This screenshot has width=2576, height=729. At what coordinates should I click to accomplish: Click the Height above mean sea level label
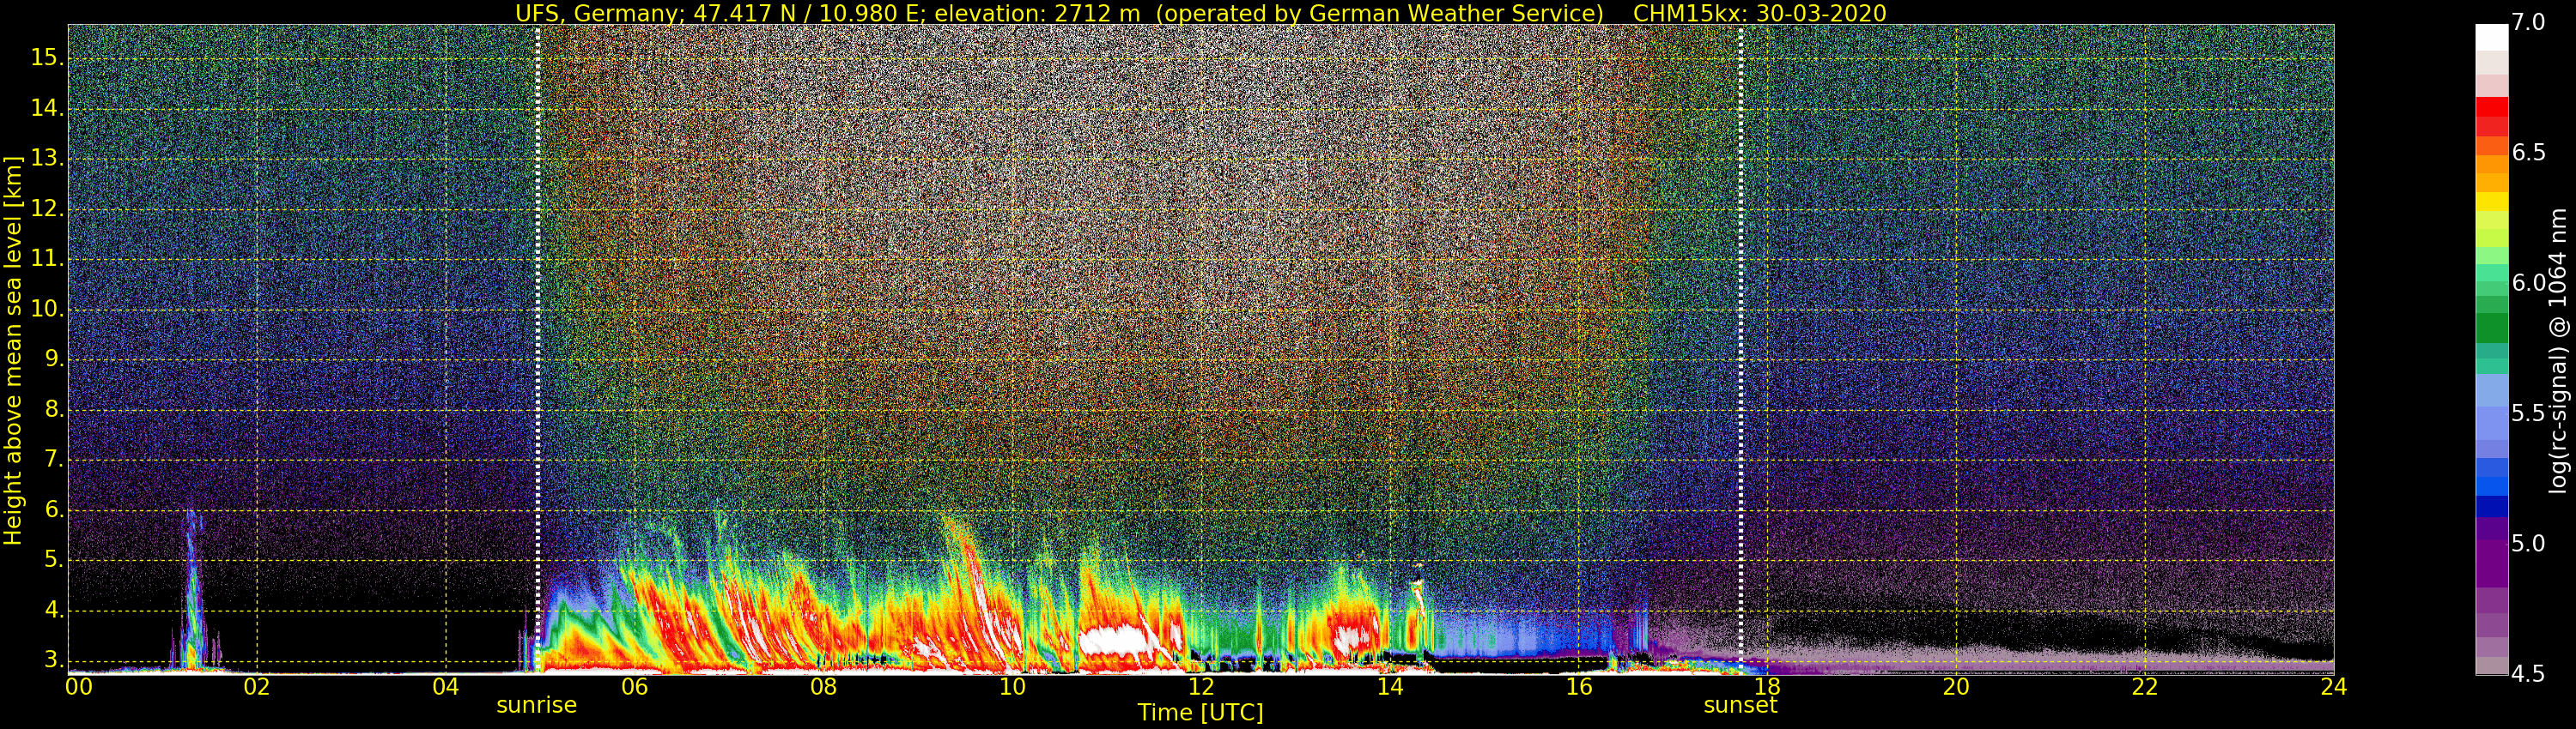point(12,350)
